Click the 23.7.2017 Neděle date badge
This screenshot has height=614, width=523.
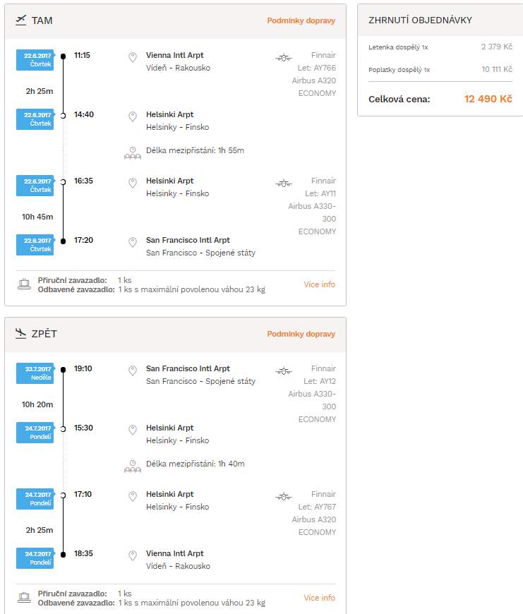pos(35,373)
